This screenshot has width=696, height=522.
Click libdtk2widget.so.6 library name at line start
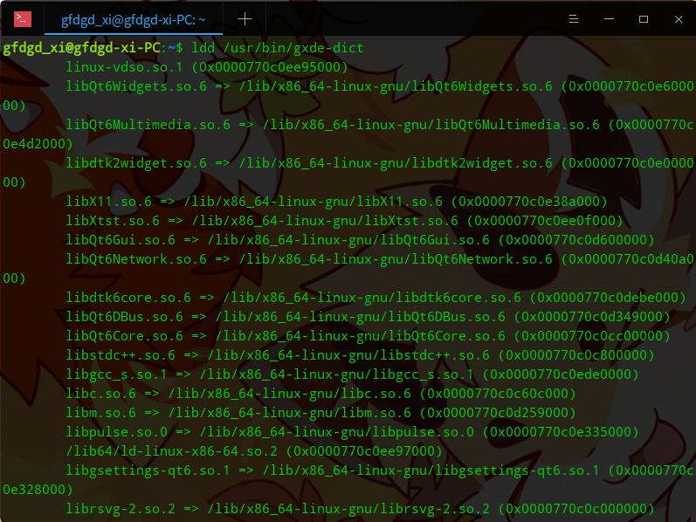(136, 163)
